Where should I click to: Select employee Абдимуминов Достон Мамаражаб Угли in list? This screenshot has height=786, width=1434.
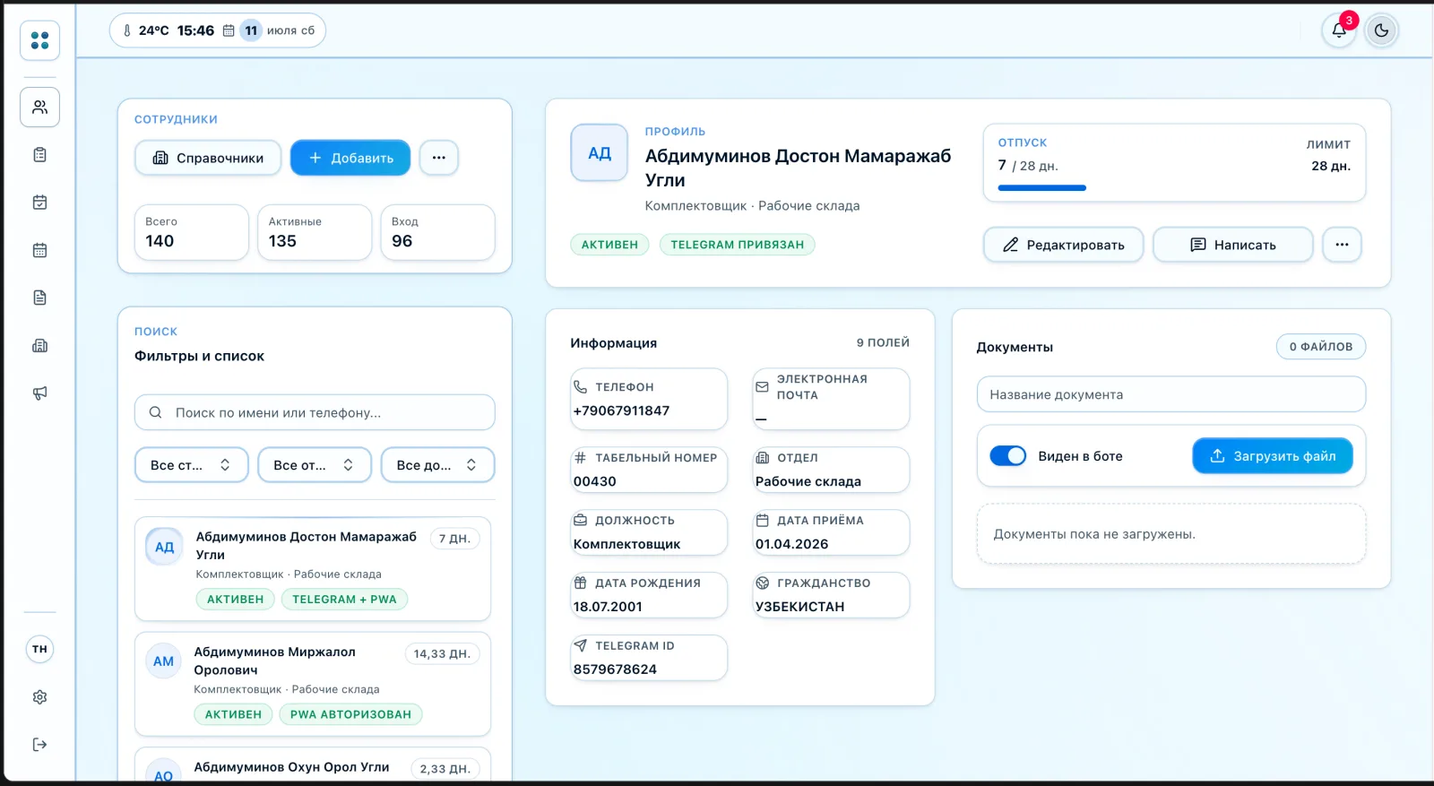tap(313, 568)
